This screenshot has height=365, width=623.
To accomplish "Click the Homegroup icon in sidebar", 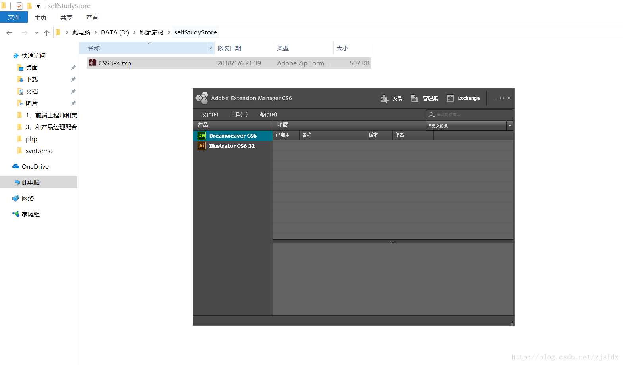I will (16, 214).
